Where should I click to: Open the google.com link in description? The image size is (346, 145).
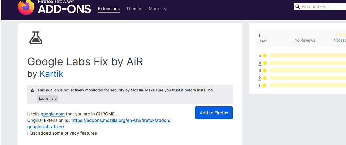pyautogui.click(x=53, y=114)
